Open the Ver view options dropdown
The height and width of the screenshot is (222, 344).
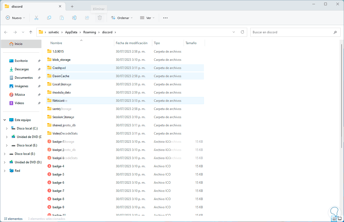(147, 18)
